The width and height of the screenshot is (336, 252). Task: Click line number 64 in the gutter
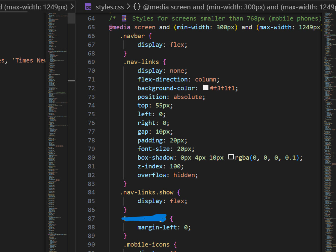coord(91,18)
